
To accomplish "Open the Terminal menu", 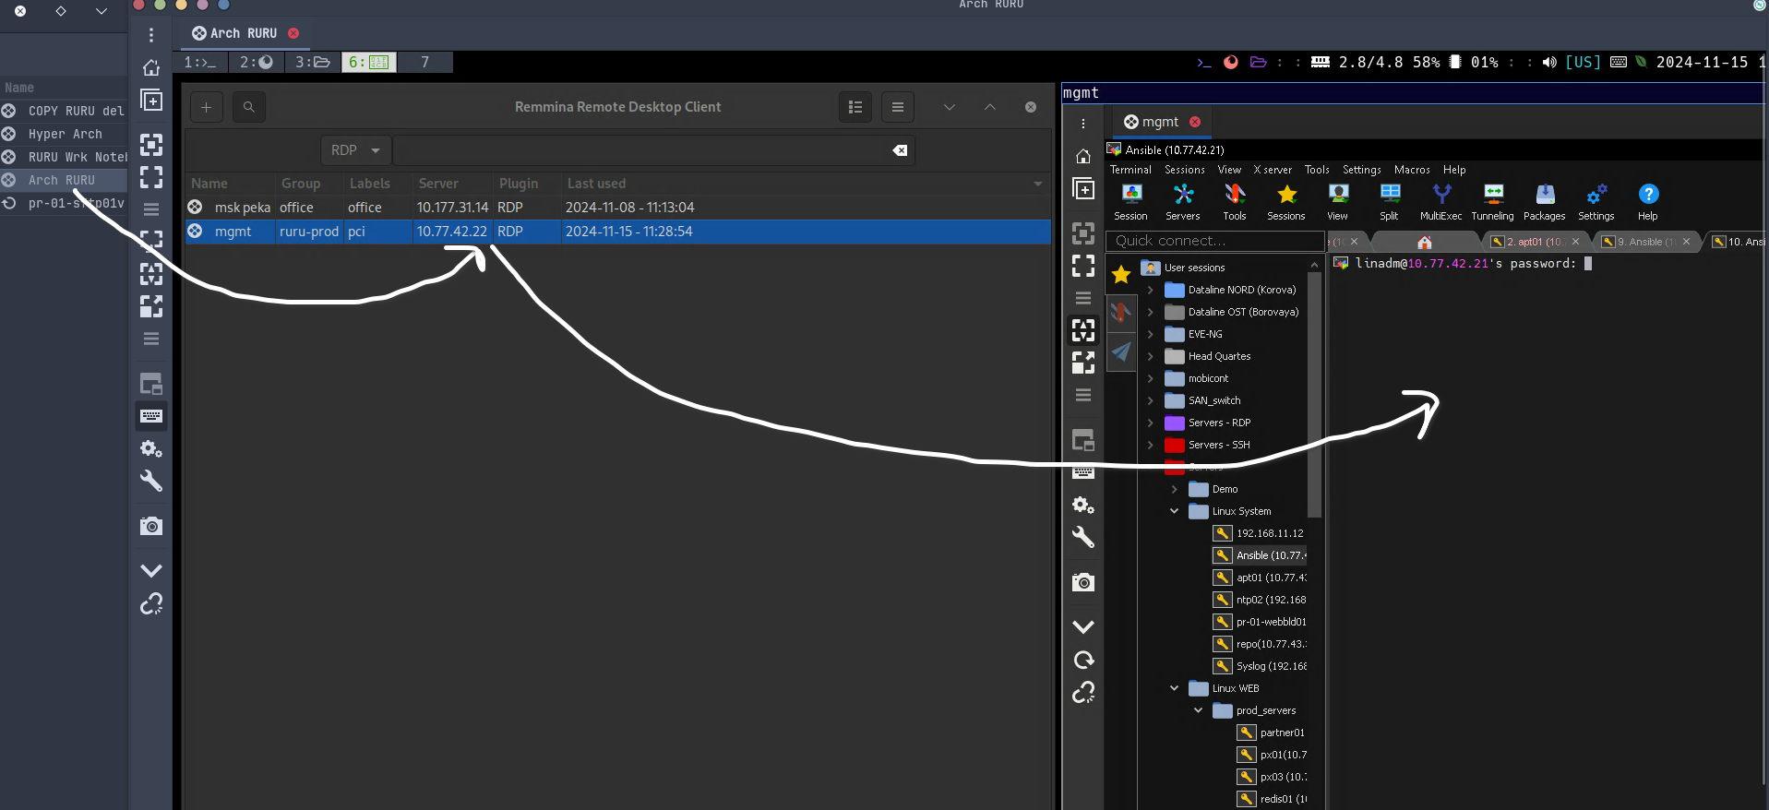I will [1130, 170].
